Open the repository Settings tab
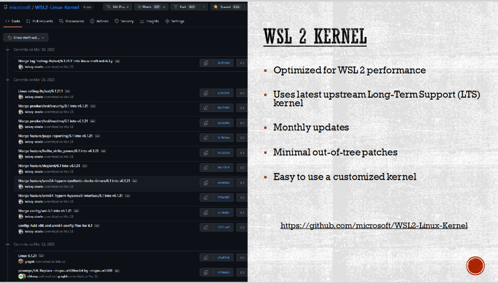The image size is (498, 283). (175, 21)
